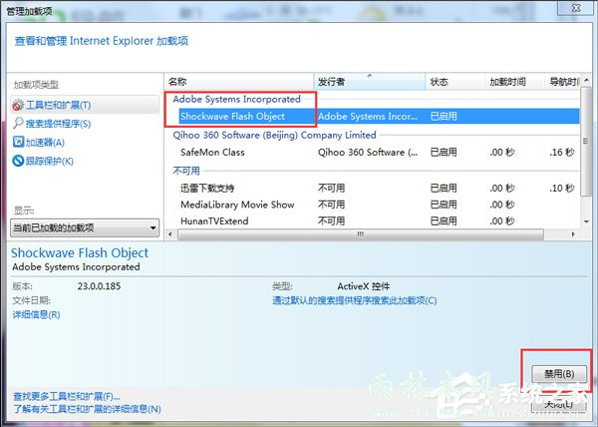This screenshot has height=427, width=598.
Task: Close the 管理加载项 dialog window
Action: tap(576, 8)
